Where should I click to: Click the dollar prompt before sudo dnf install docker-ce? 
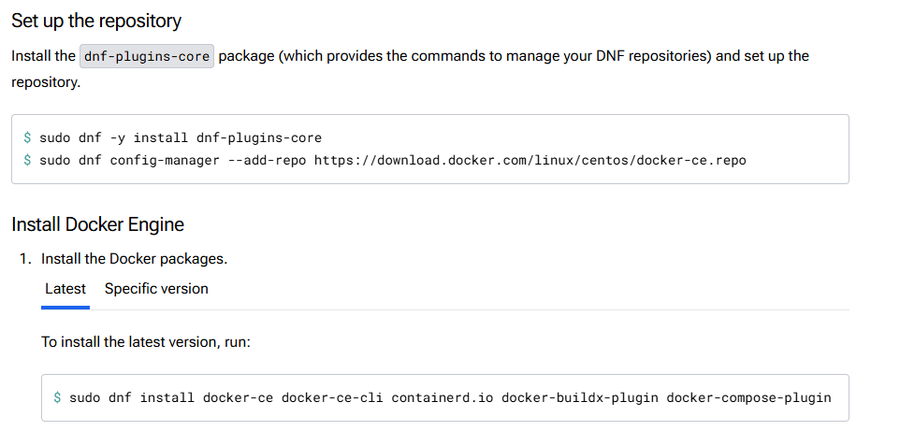(x=58, y=397)
